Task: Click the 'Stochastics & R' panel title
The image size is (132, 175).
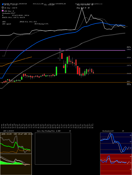Action: click(108, 131)
